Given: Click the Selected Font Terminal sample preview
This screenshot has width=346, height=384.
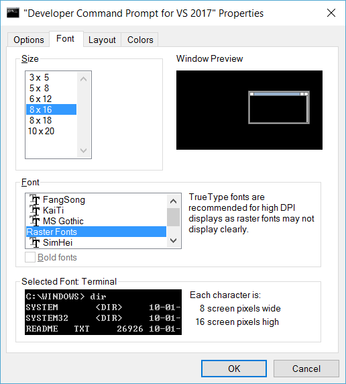Looking at the screenshot, I should (x=103, y=312).
